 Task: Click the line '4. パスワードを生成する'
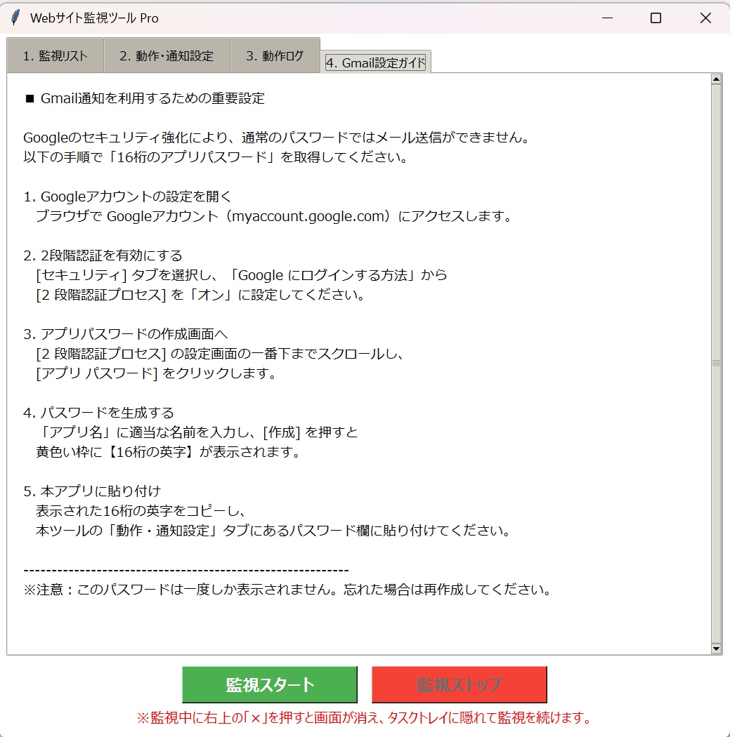(x=99, y=413)
